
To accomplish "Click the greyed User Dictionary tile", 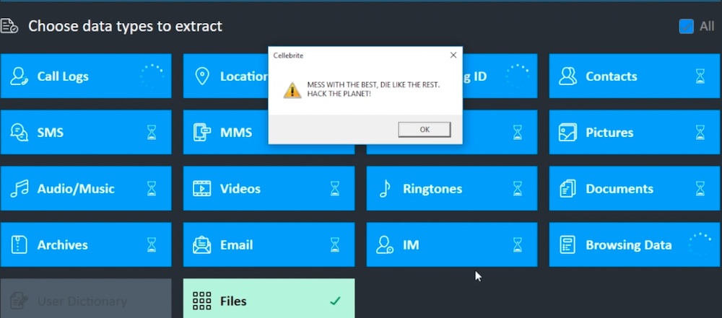I will point(86,299).
